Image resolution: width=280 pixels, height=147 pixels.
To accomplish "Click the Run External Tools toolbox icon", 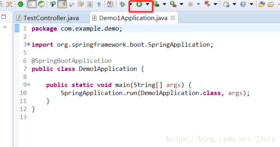I will pyautogui.click(x=173, y=4).
